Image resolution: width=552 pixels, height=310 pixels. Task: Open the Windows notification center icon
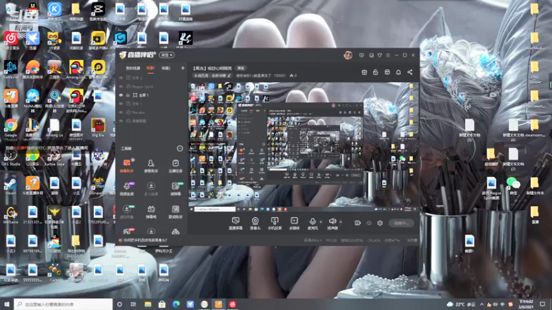point(542,304)
